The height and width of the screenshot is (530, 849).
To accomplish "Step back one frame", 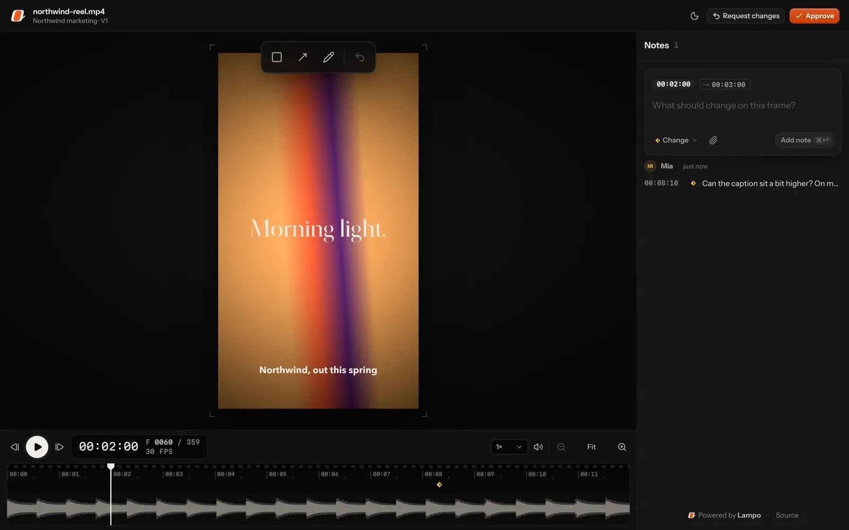I will coord(15,447).
